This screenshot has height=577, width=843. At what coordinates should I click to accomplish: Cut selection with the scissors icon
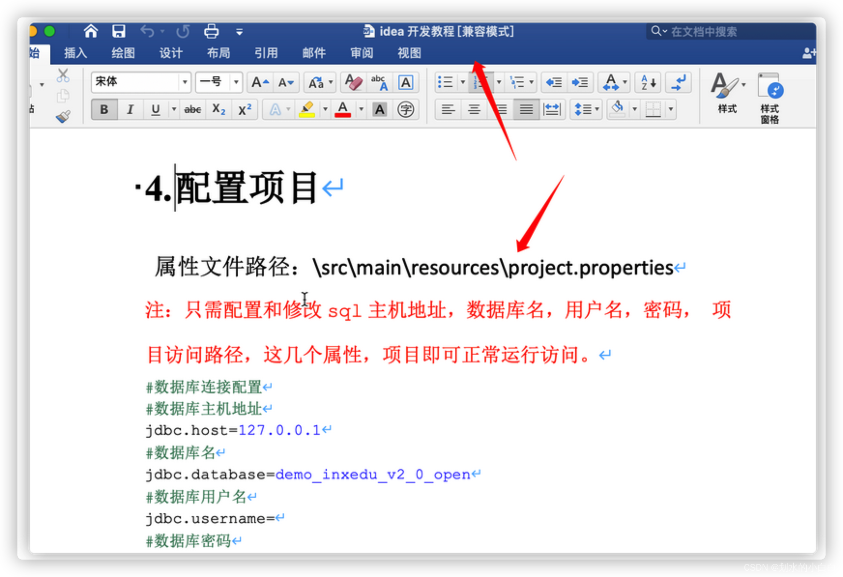pyautogui.click(x=63, y=75)
